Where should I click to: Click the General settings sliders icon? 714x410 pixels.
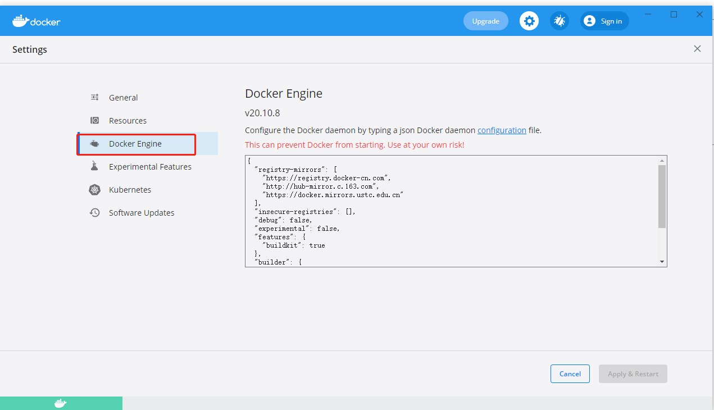[x=94, y=97]
